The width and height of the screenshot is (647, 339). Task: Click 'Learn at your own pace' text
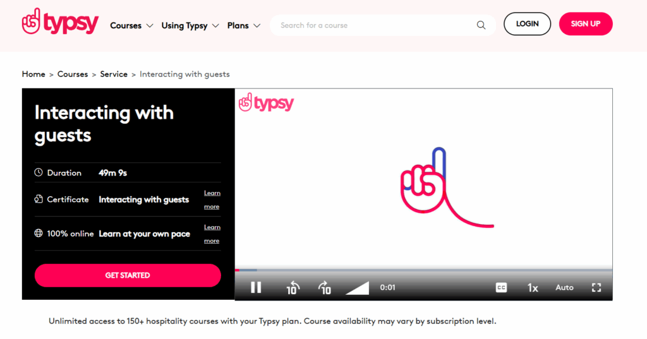[145, 234]
